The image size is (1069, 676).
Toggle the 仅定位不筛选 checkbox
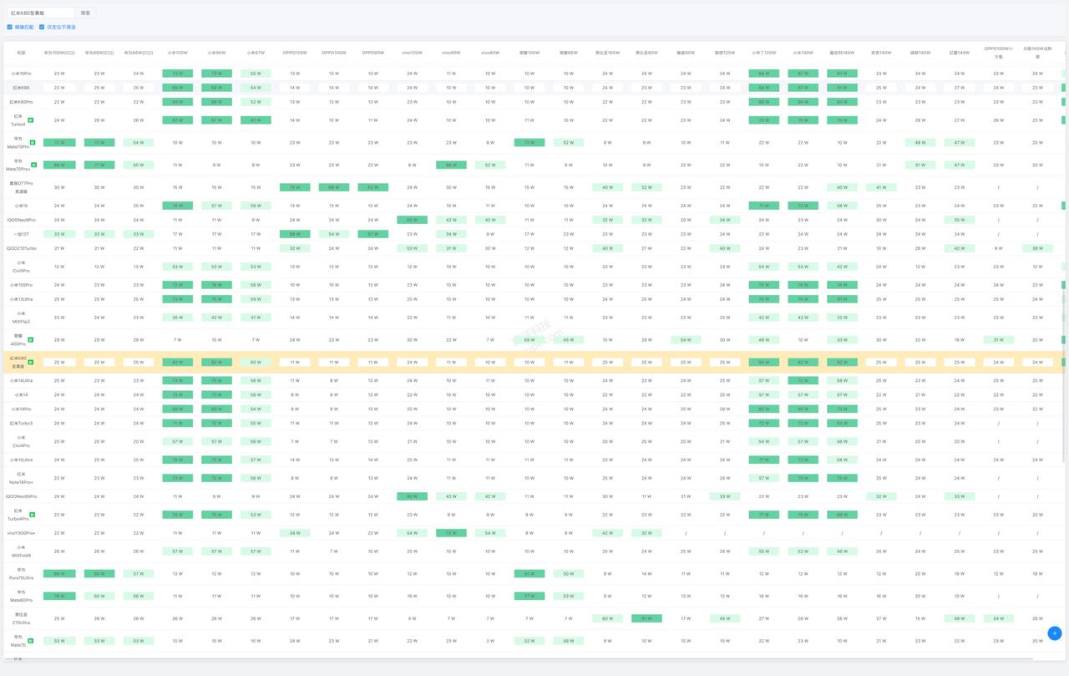42,27
